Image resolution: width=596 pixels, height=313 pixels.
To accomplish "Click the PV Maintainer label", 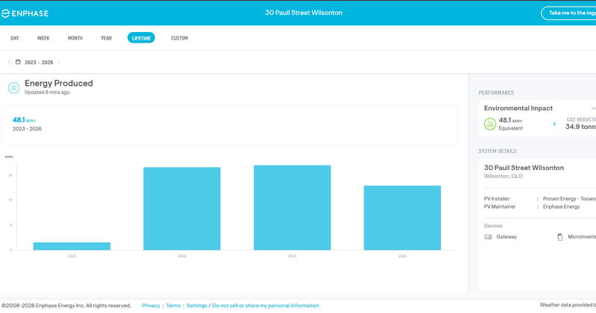I will [x=499, y=207].
